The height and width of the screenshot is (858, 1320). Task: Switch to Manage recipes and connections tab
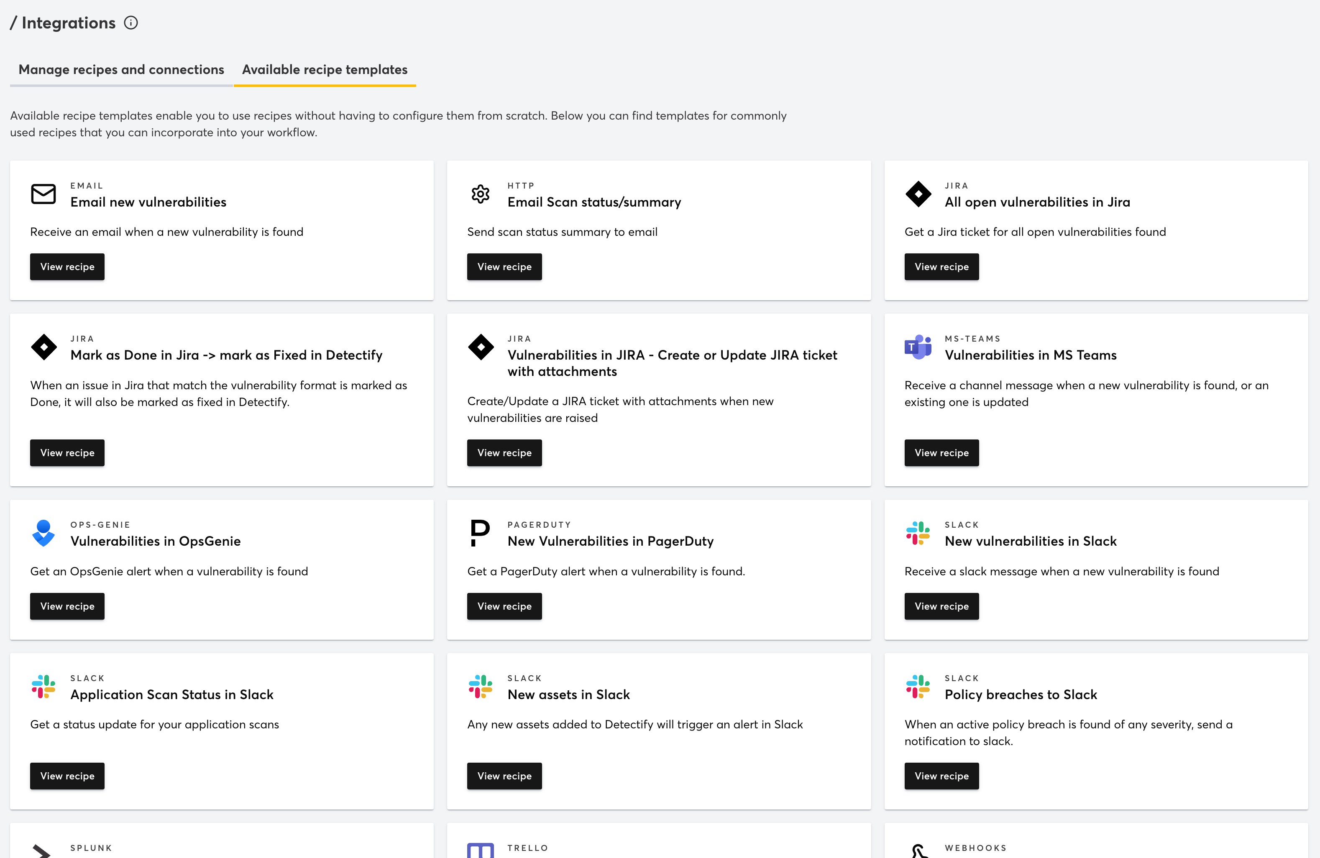point(121,69)
